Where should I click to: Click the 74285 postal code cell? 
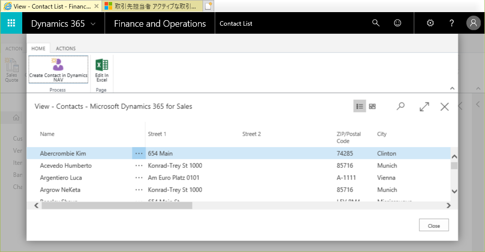point(345,153)
